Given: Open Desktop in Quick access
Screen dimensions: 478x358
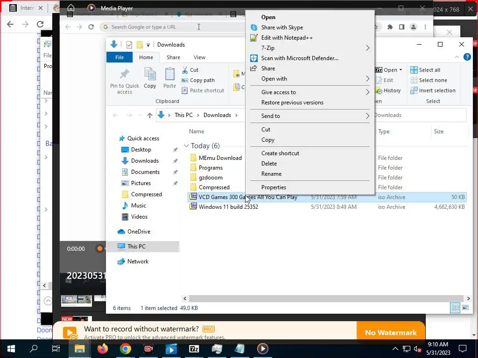Looking at the screenshot, I should tap(141, 150).
